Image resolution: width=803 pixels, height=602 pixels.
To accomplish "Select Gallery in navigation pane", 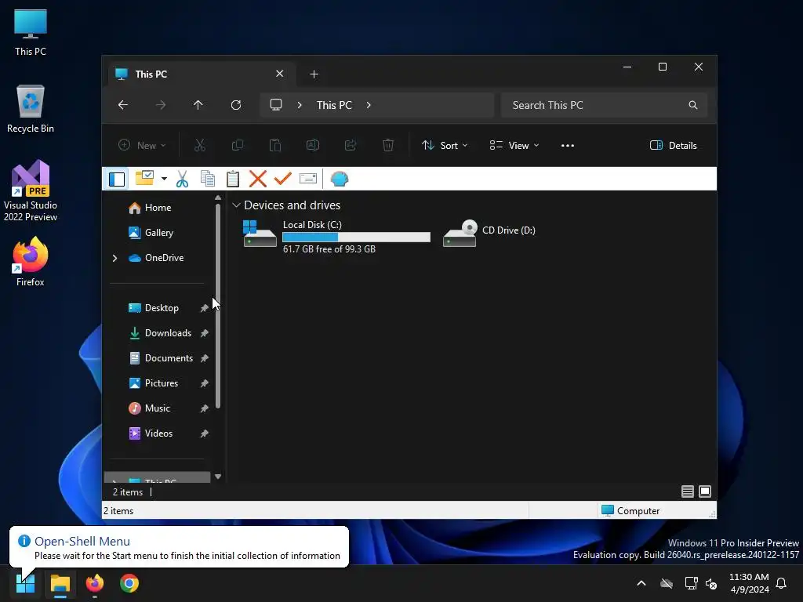I will (158, 232).
